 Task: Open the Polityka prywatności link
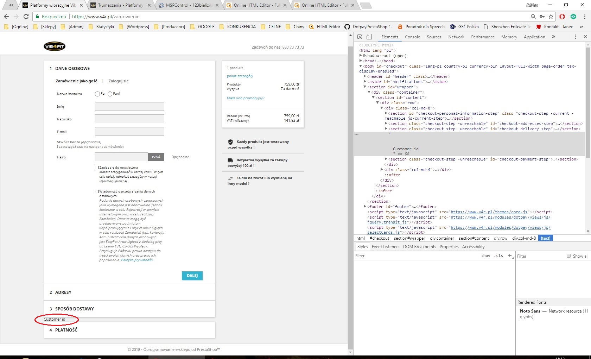click(137, 260)
